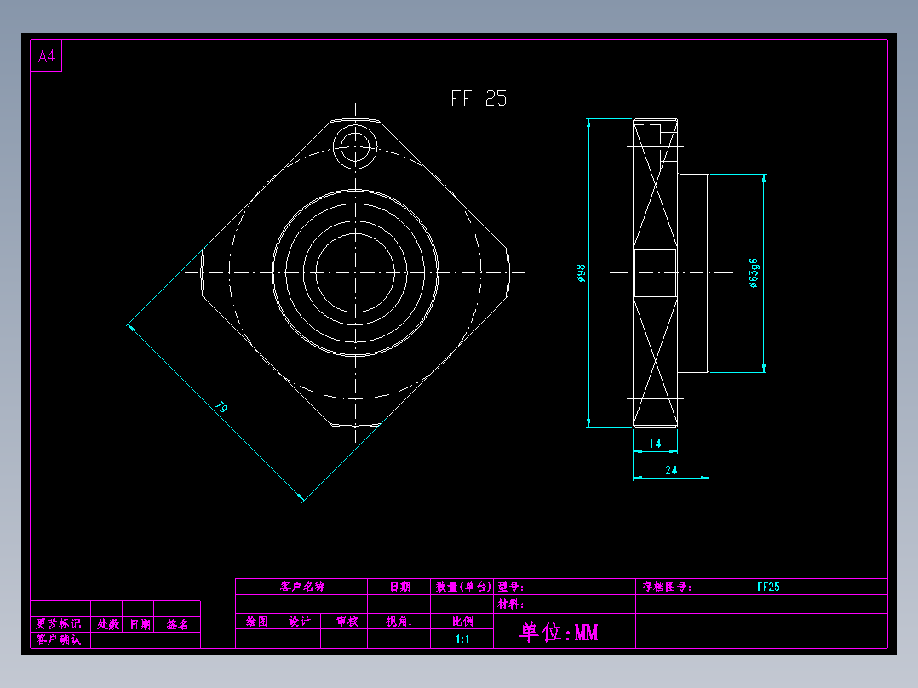Select the 设计 cell
This screenshot has height=688, width=918.
(x=299, y=622)
